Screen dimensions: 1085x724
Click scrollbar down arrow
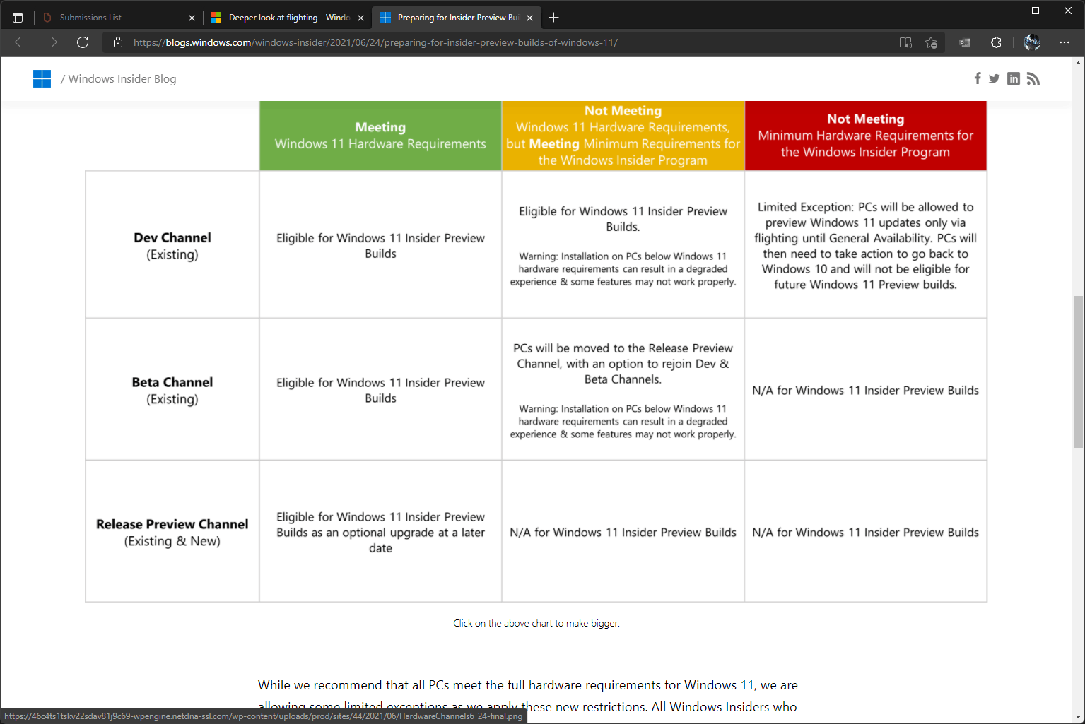1078,717
